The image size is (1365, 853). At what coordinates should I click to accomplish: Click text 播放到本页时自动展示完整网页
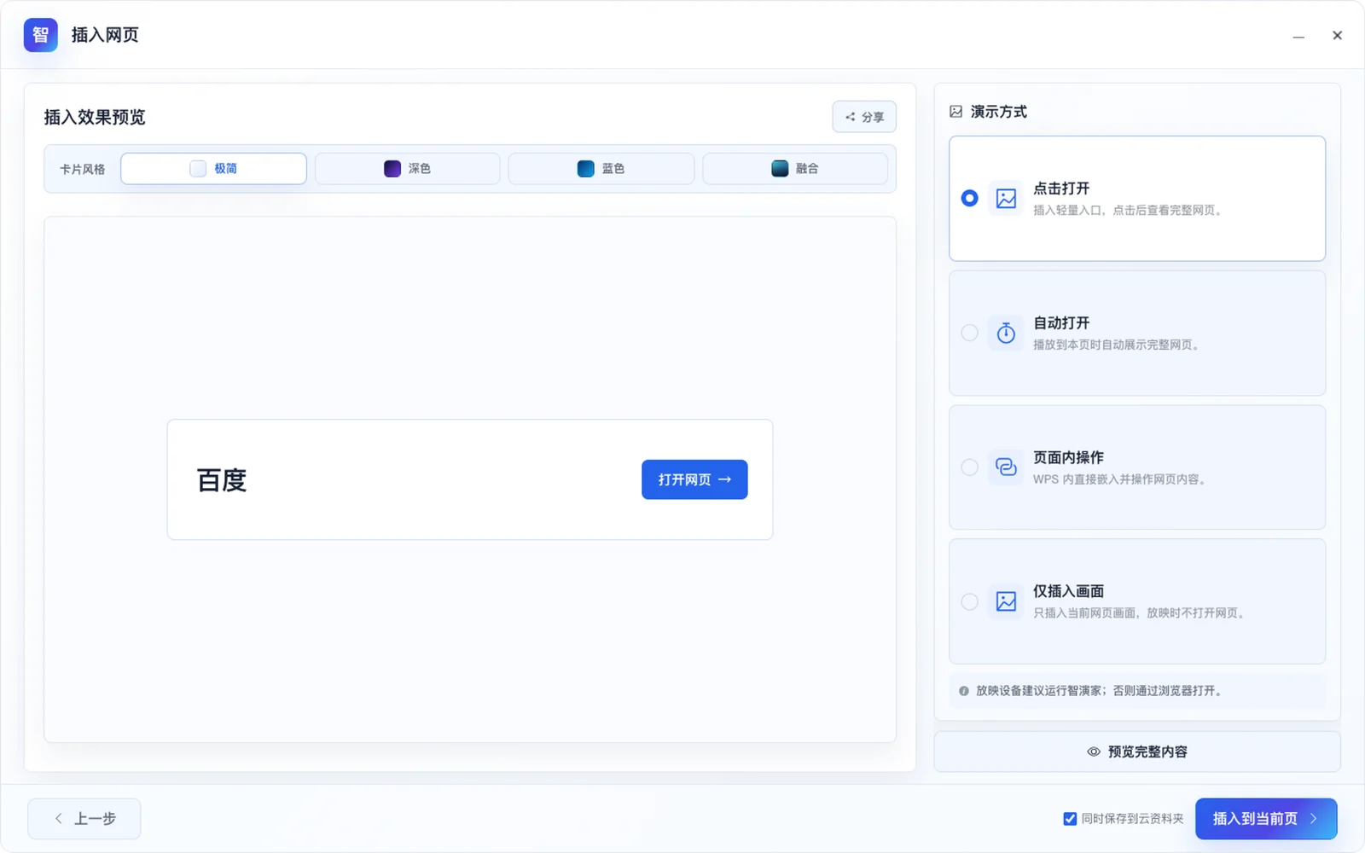coord(1116,345)
